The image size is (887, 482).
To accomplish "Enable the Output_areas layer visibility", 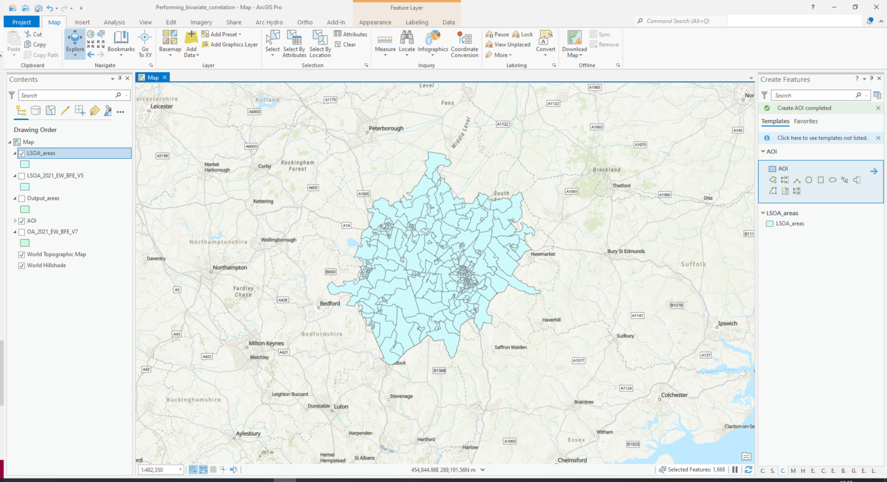I will [x=21, y=198].
